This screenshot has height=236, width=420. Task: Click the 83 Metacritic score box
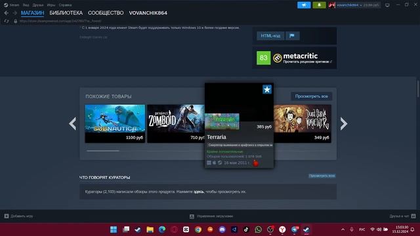click(264, 58)
